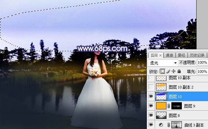Close the 图层 panel tab with the x
Screen dimensions: 208x129
pyautogui.click(x=160, y=56)
